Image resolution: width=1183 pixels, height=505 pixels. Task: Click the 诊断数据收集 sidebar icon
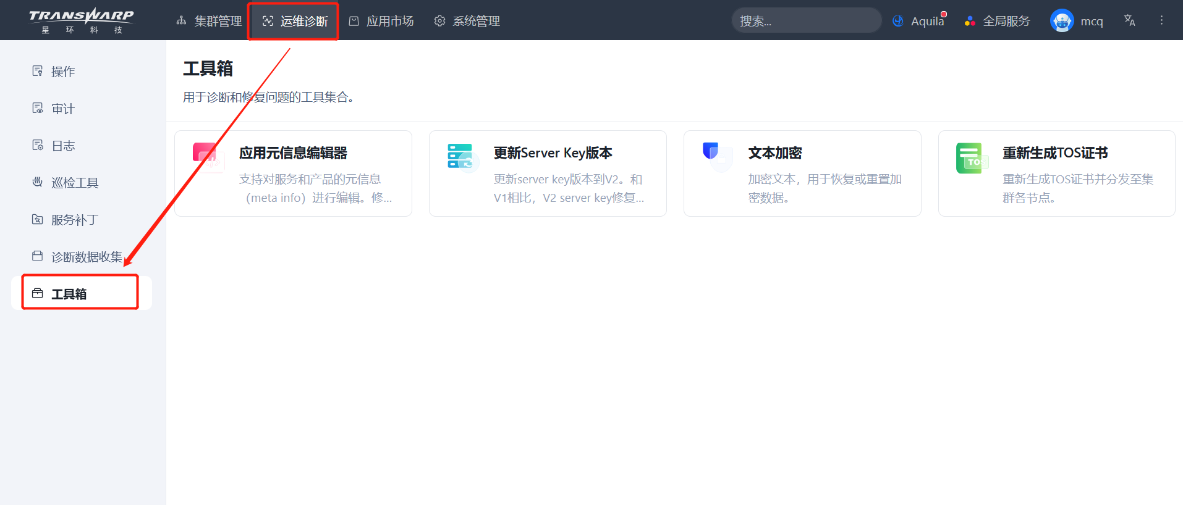[x=38, y=256]
